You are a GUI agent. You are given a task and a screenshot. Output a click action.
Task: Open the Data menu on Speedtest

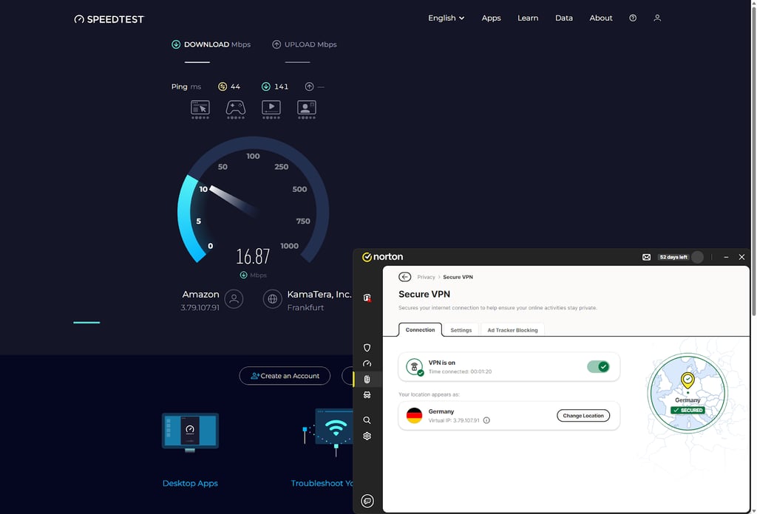564,18
